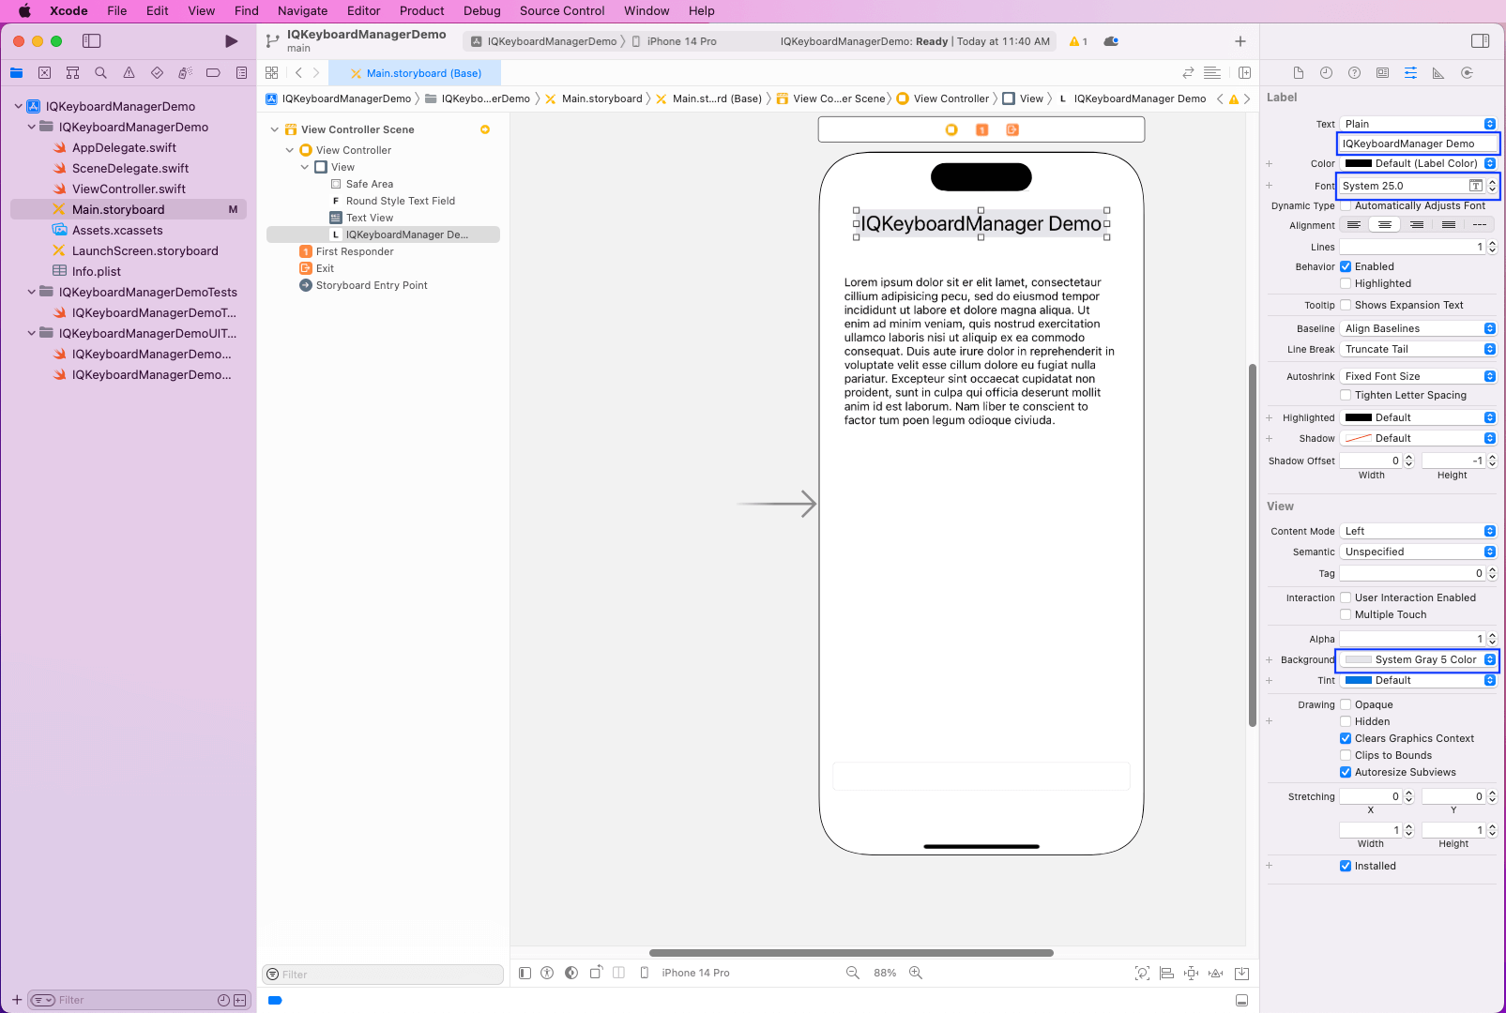Image resolution: width=1506 pixels, height=1013 pixels.
Task: Show the Size inspector ruler icon
Action: (x=1438, y=73)
